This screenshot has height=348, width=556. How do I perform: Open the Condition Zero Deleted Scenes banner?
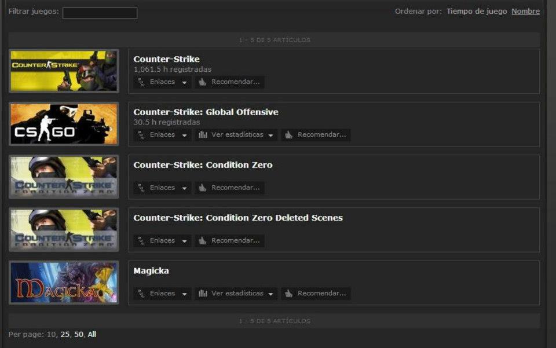pos(64,230)
